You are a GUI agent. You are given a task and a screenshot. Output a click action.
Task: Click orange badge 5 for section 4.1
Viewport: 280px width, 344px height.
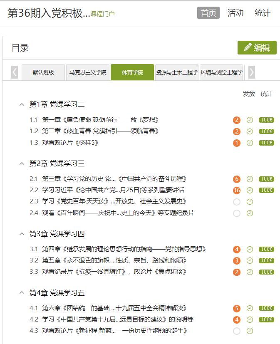[237, 309]
